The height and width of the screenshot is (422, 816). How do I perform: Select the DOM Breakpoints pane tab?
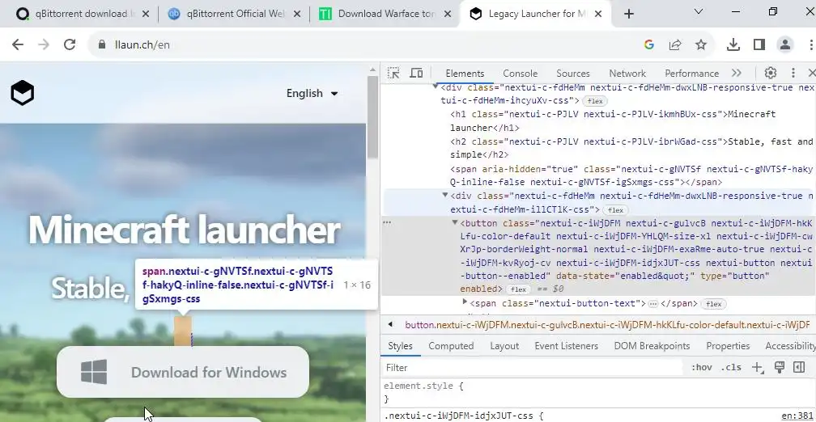point(652,346)
